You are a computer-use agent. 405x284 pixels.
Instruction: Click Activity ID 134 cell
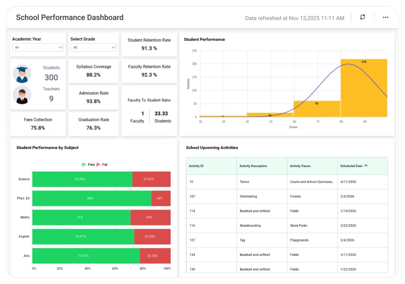click(x=211, y=255)
